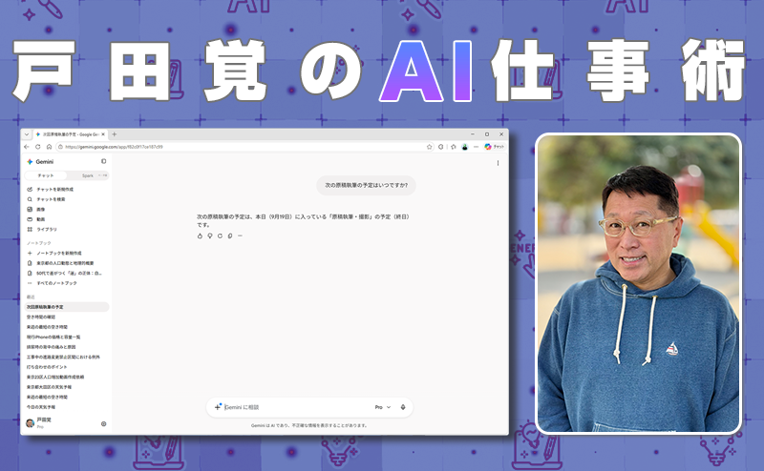The height and width of the screenshot is (471, 764).
Task: Open the Pro model selector dropdown
Action: 383,407
